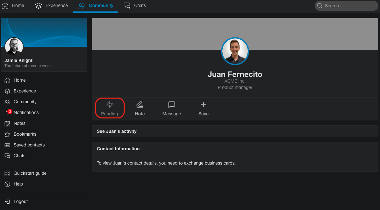Click the Logout icon
The width and height of the screenshot is (380, 210).
[7, 201]
